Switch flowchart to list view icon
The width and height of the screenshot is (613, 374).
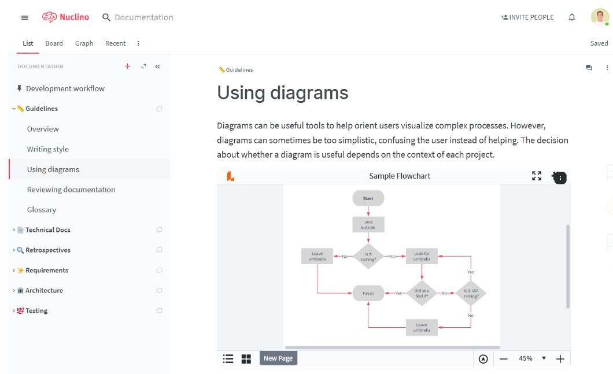(228, 359)
